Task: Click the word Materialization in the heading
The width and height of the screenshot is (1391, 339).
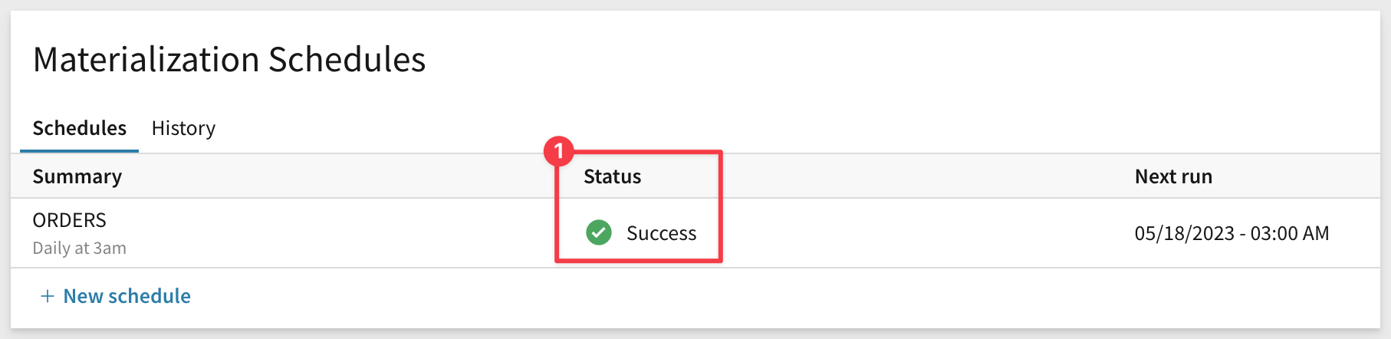Action: 146,59
